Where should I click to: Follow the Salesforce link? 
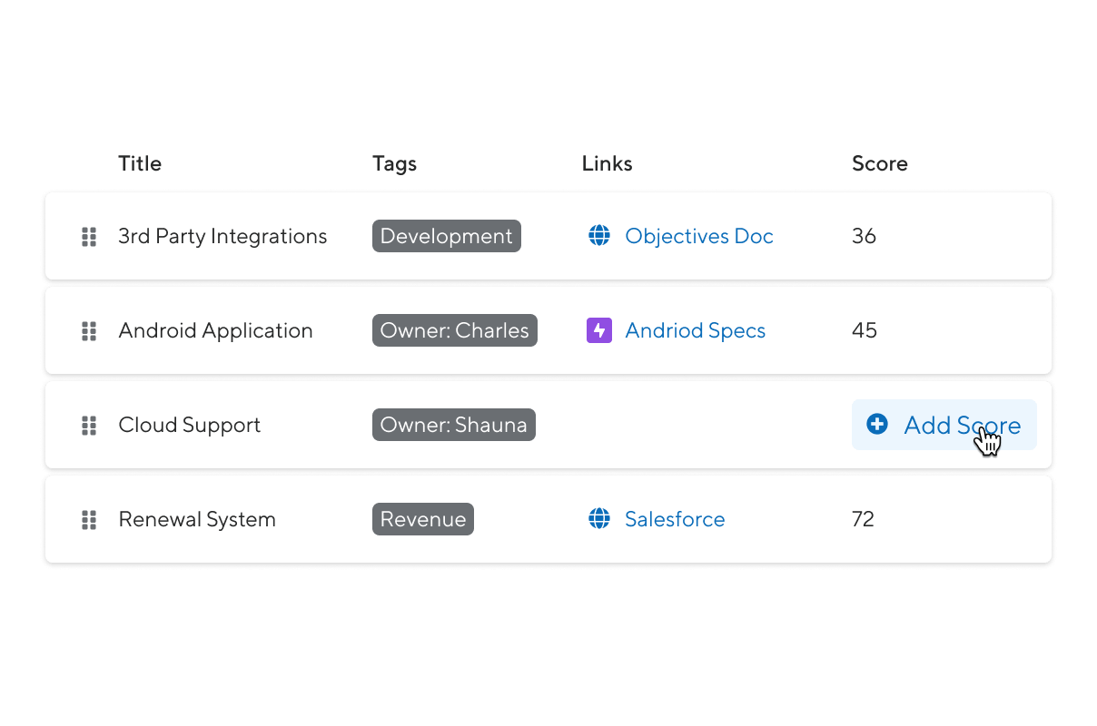[x=675, y=520]
